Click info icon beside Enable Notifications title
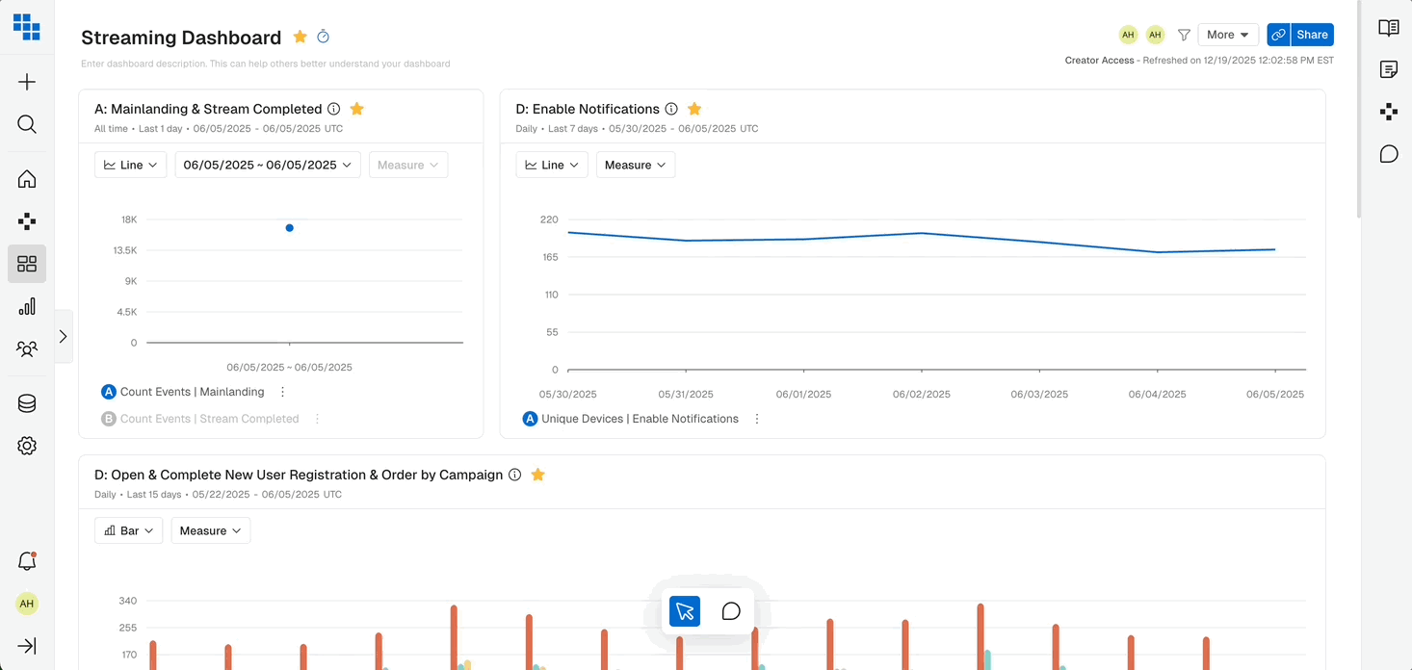Image resolution: width=1412 pixels, height=670 pixels. 671,109
